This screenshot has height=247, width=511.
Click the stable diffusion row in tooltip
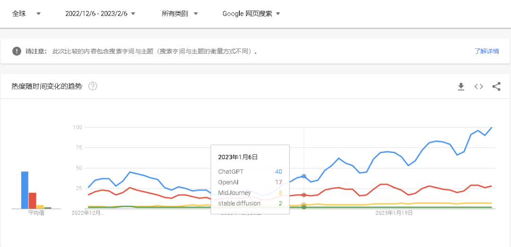coord(250,203)
